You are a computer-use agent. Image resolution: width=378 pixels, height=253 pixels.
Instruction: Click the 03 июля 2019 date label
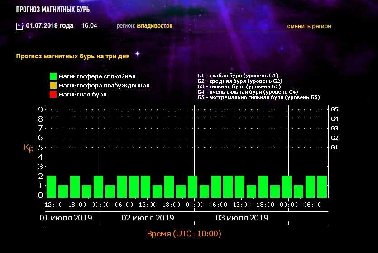242,218
